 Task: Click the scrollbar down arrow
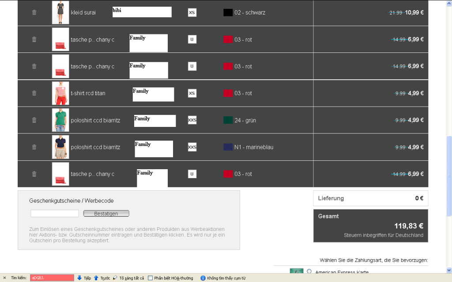point(449,270)
